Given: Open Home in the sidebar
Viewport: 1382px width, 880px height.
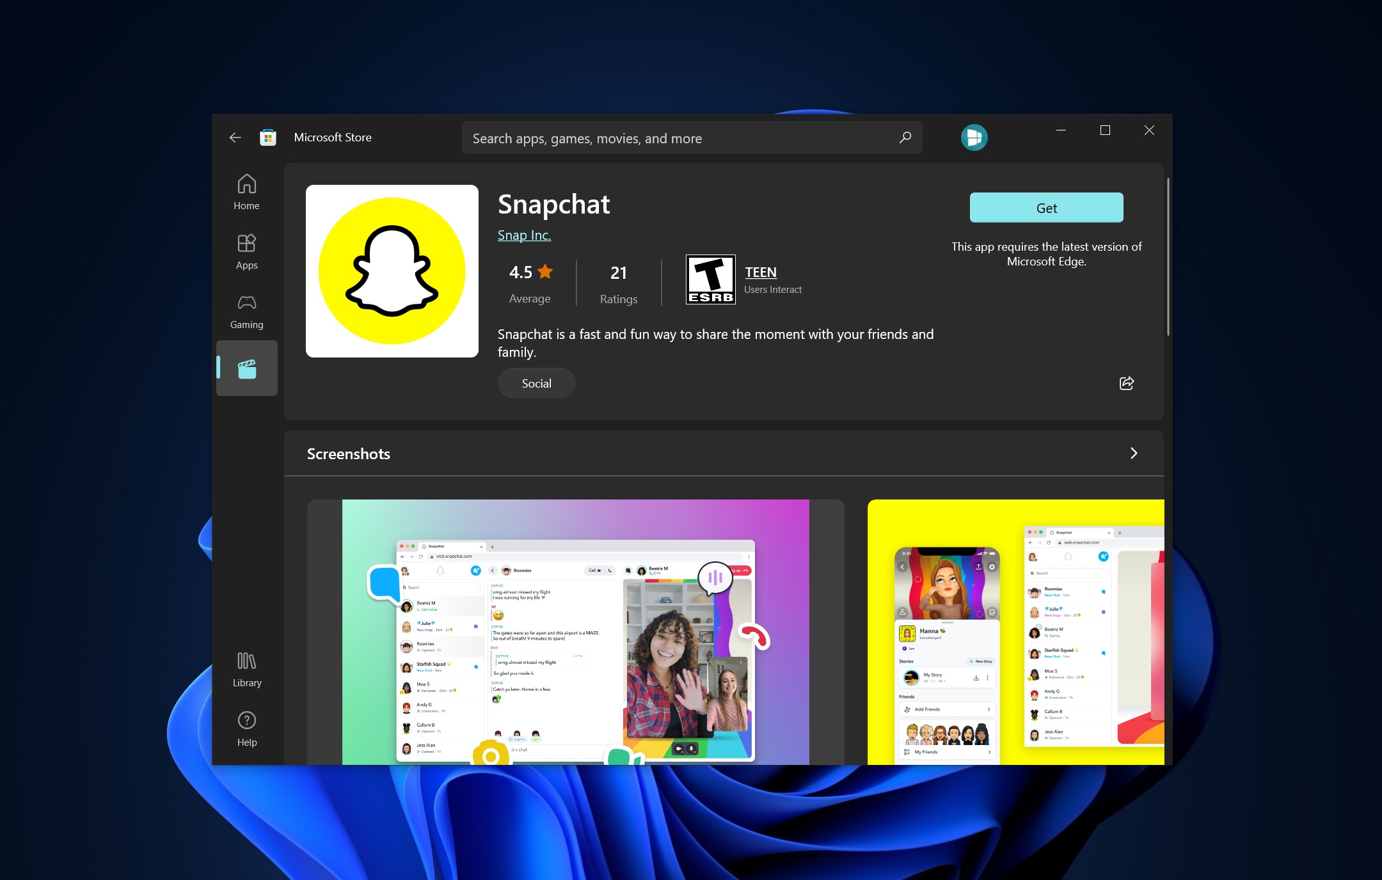Looking at the screenshot, I should click(x=247, y=192).
